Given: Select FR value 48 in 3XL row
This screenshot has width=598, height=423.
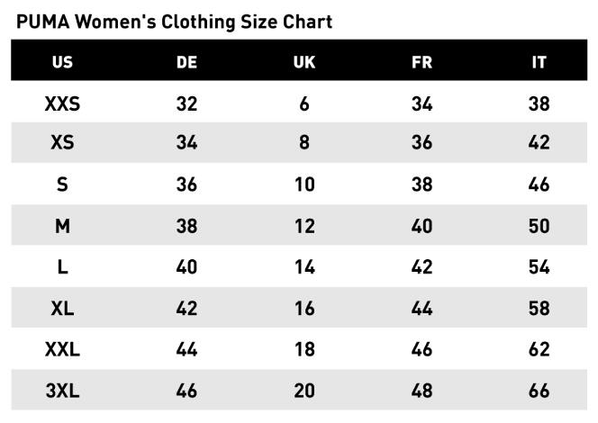Looking at the screenshot, I should point(421,391).
